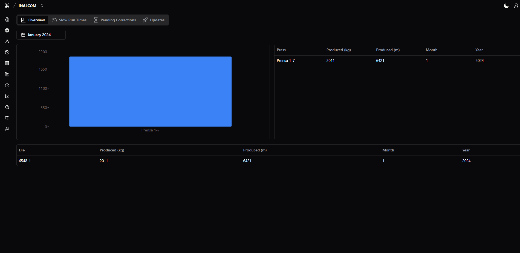The image size is (520, 253).
Task: Open the INALCOM organization switcher
Action: pyautogui.click(x=31, y=6)
